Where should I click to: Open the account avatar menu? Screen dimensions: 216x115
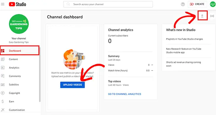[x=213, y=4]
